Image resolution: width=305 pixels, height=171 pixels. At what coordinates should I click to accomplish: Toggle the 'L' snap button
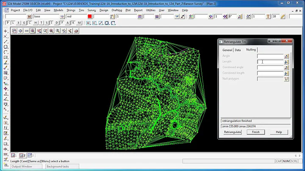click(x=13, y=23)
